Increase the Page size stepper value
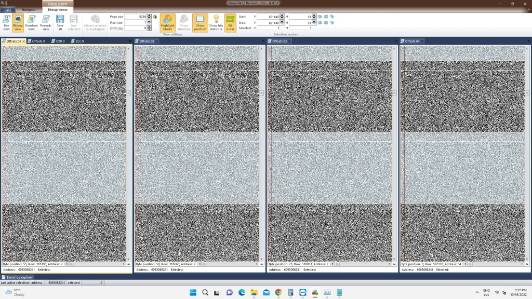 click(x=149, y=16)
